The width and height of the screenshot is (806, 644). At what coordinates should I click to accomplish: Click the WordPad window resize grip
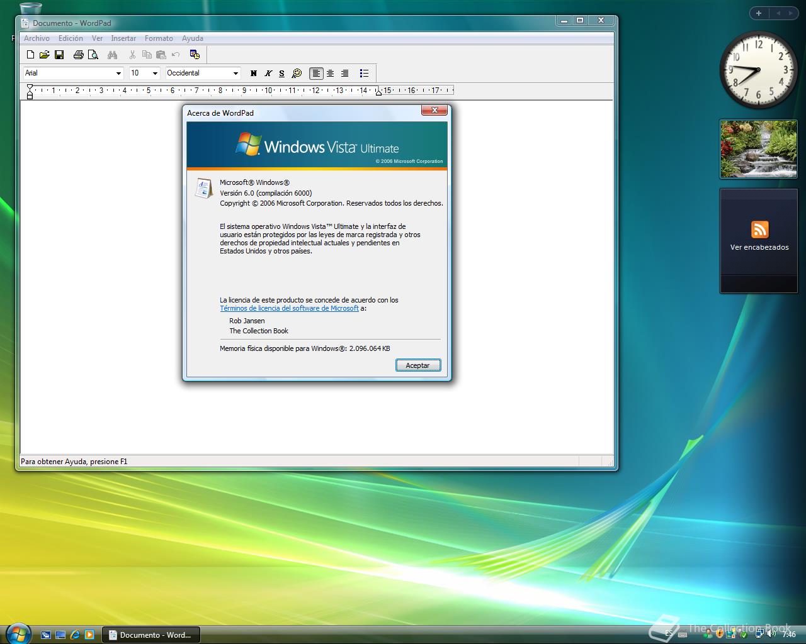[610, 463]
